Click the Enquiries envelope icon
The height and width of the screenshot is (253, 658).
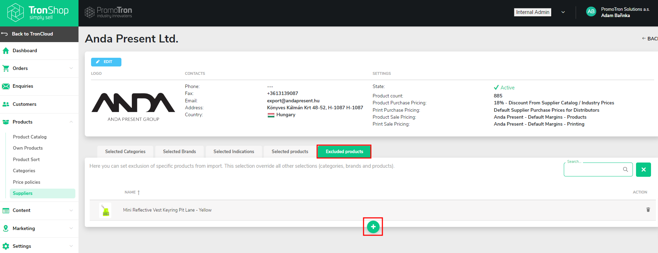[x=6, y=86]
